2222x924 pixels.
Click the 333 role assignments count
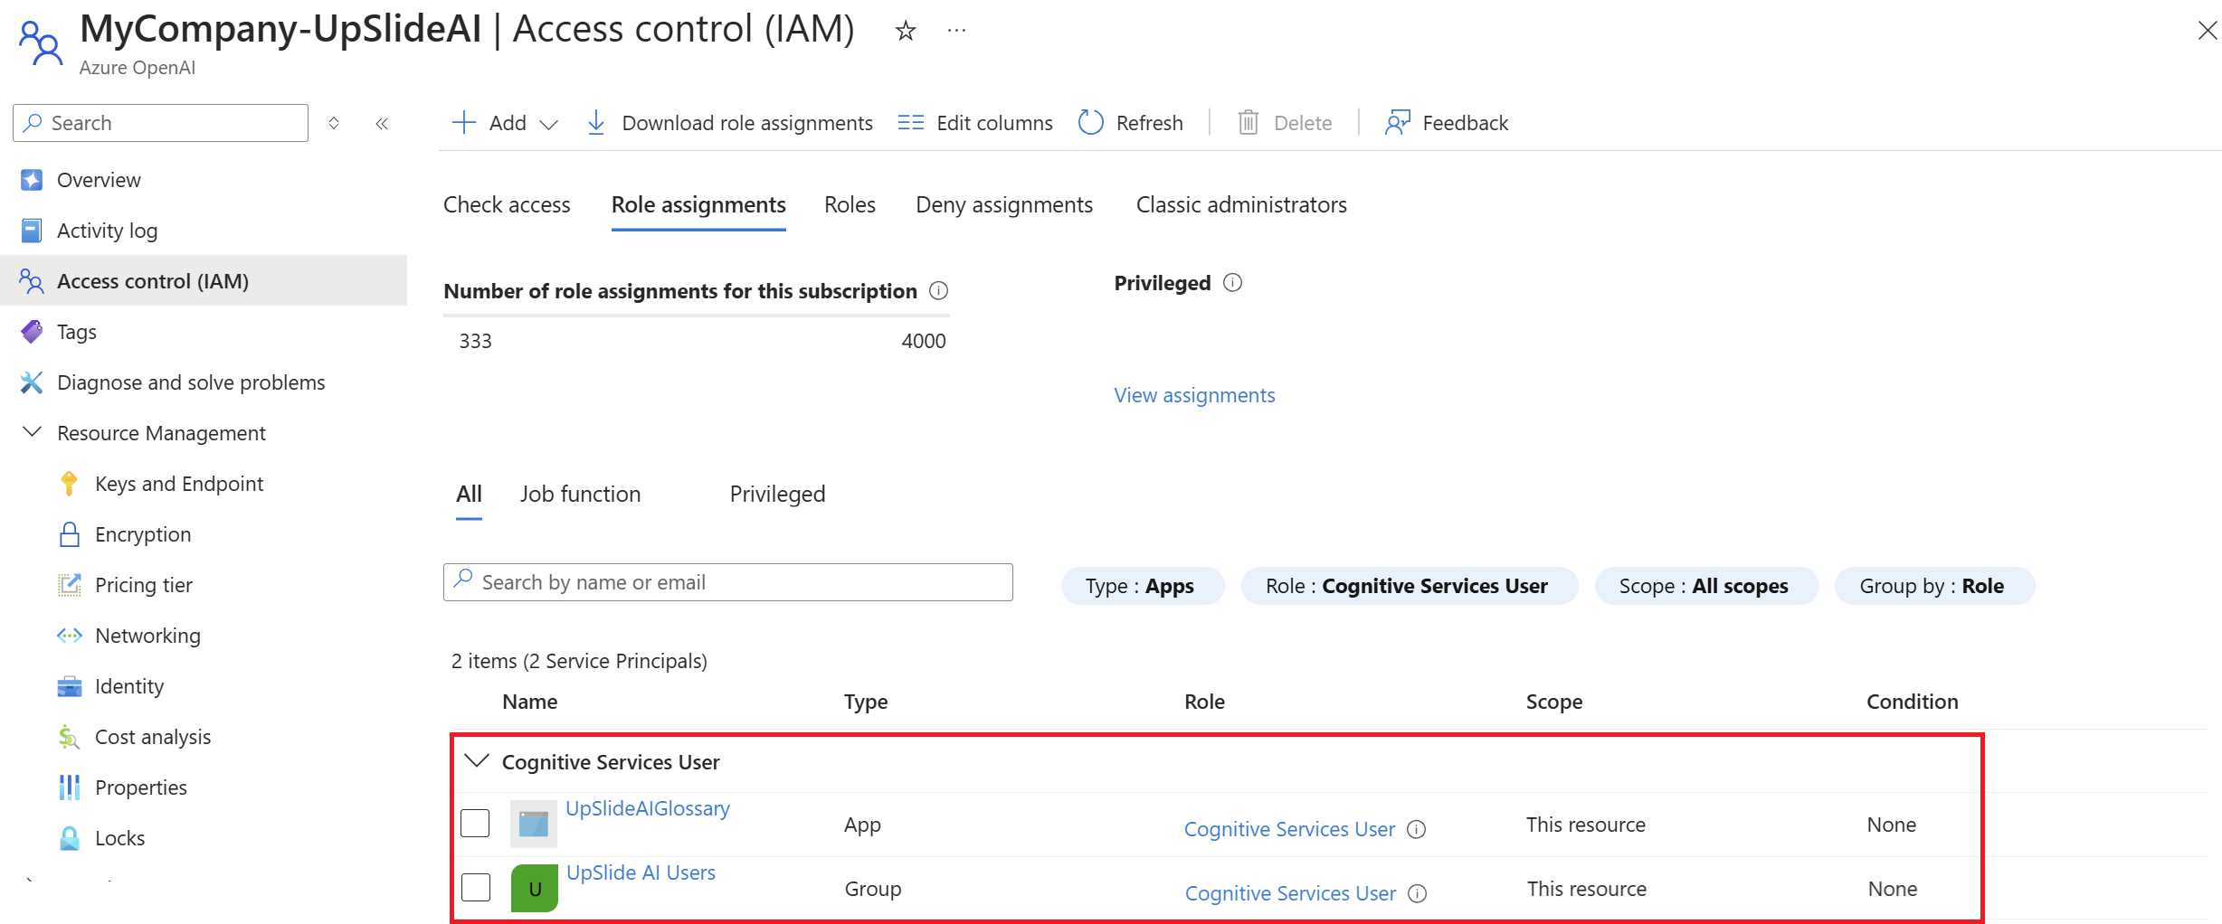475,342
